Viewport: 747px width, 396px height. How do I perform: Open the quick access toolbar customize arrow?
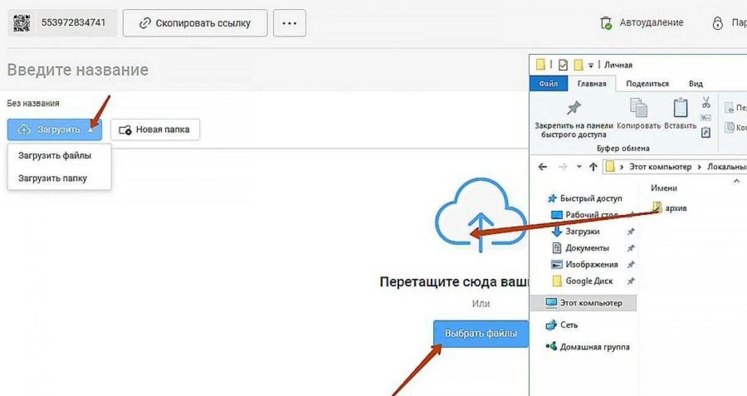pyautogui.click(x=590, y=65)
